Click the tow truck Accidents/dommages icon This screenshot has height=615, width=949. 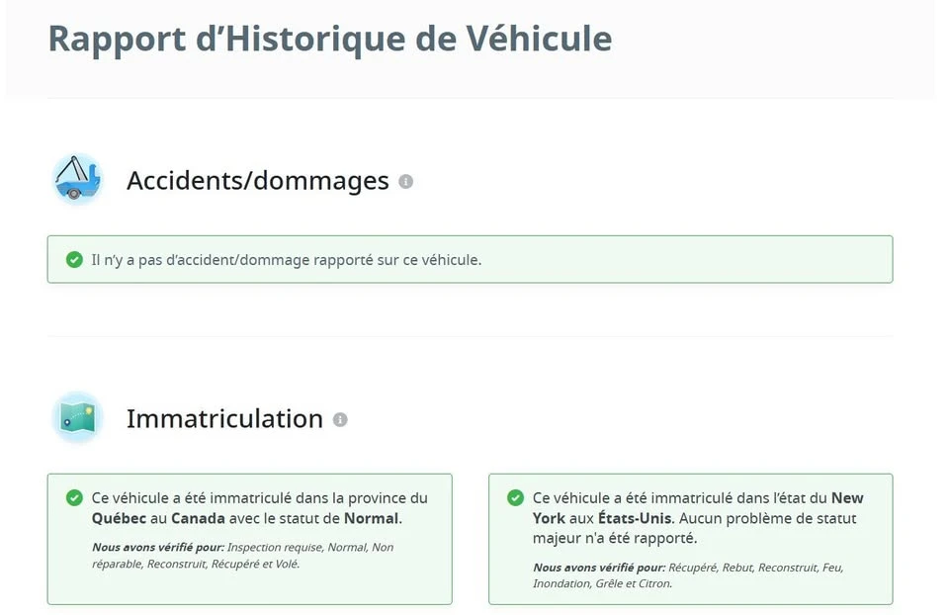click(77, 180)
